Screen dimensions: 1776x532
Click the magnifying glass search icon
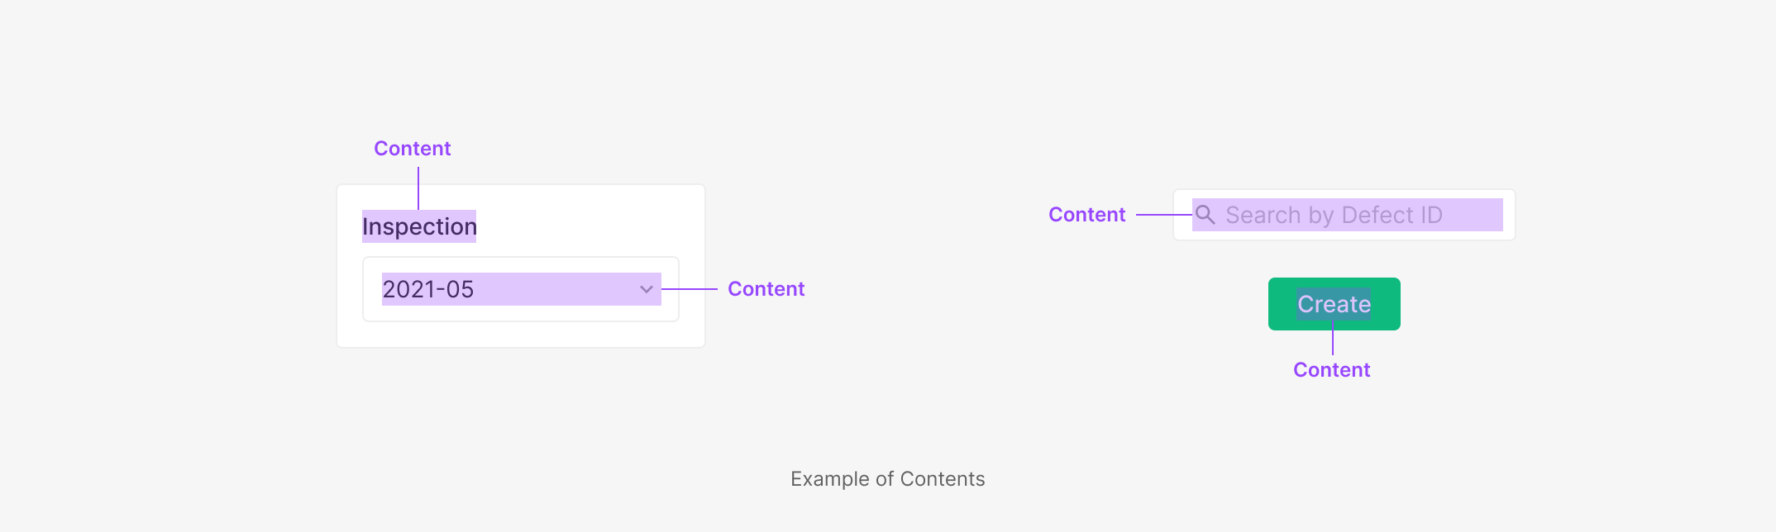click(1205, 215)
